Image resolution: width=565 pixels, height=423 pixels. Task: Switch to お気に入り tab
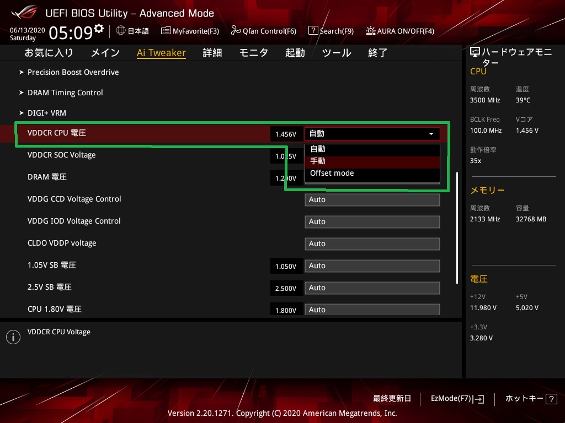(x=49, y=52)
